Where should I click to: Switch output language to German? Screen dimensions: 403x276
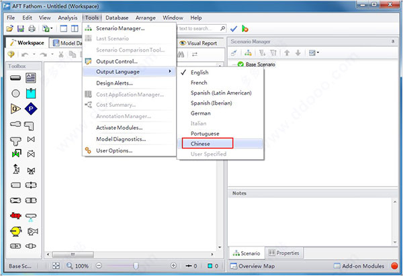[220, 113]
